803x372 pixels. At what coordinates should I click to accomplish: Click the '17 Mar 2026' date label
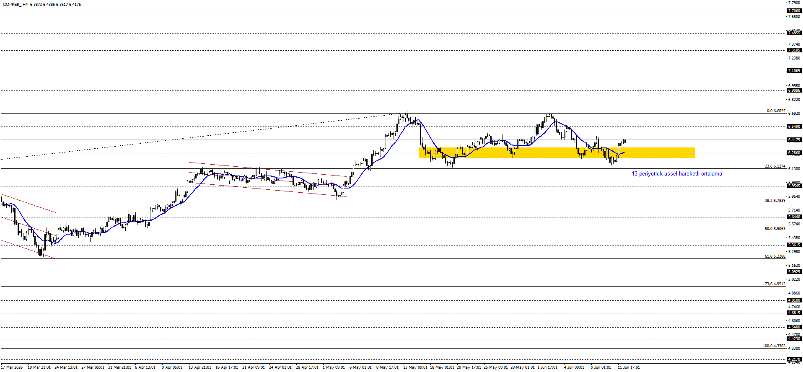tap(12, 367)
